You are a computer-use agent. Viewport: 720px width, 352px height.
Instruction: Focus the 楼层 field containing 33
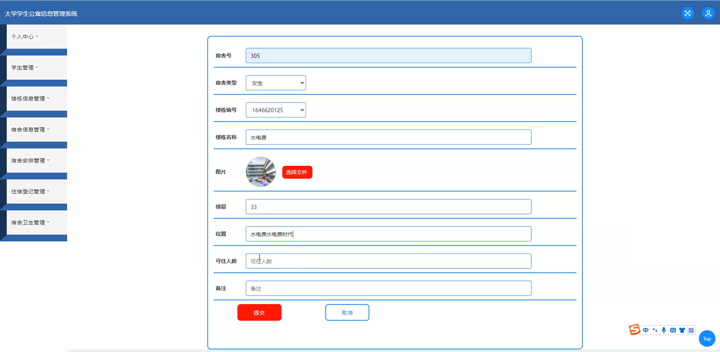[388, 207]
